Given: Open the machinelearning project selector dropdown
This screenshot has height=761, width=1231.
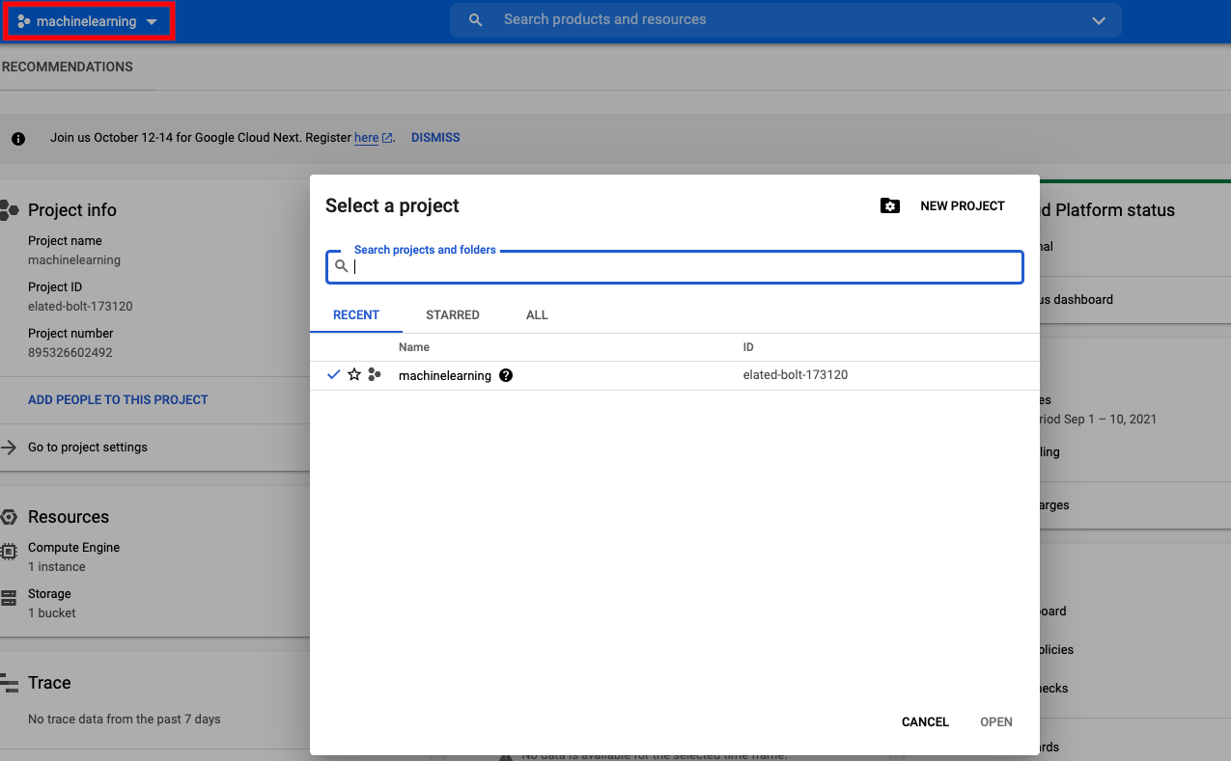Looking at the screenshot, I should (89, 21).
